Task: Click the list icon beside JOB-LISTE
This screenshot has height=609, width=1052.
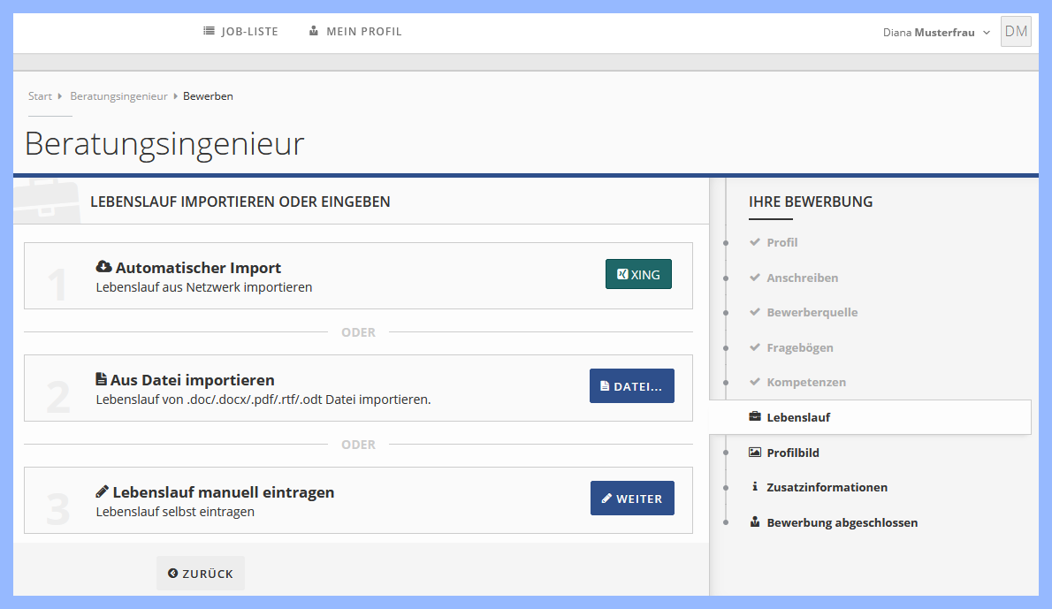Action: tap(207, 31)
